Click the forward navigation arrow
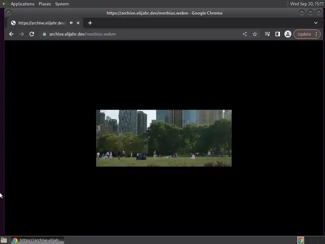Screen dimensions: 325x244 coord(22,34)
